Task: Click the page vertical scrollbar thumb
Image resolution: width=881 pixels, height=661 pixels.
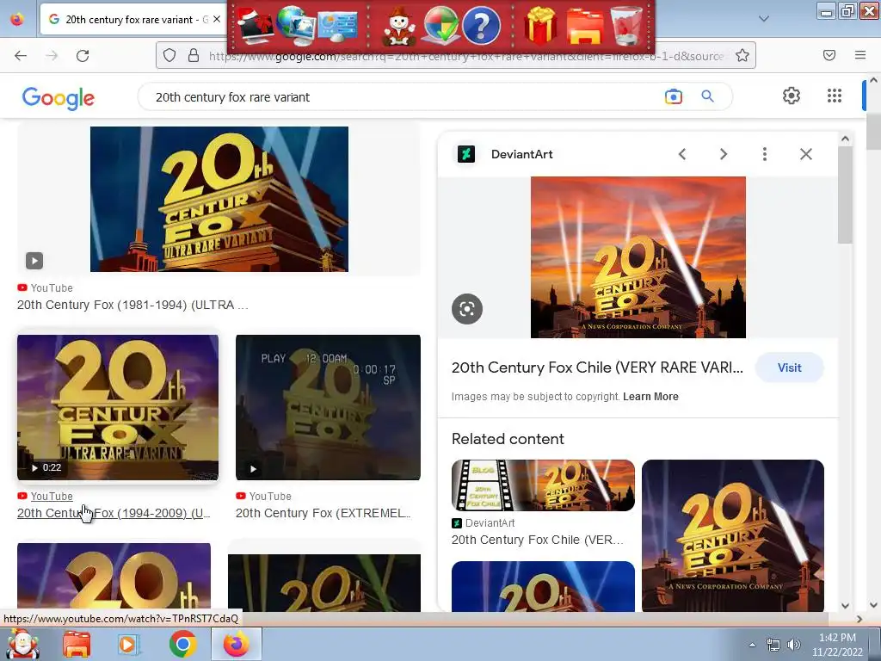Action: (x=873, y=131)
